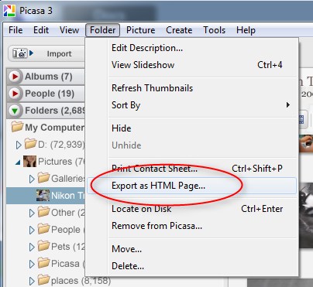Viewport: 313px width, 287px height.
Task: Select the highlighted Nikon folder row
Action: tap(46, 196)
